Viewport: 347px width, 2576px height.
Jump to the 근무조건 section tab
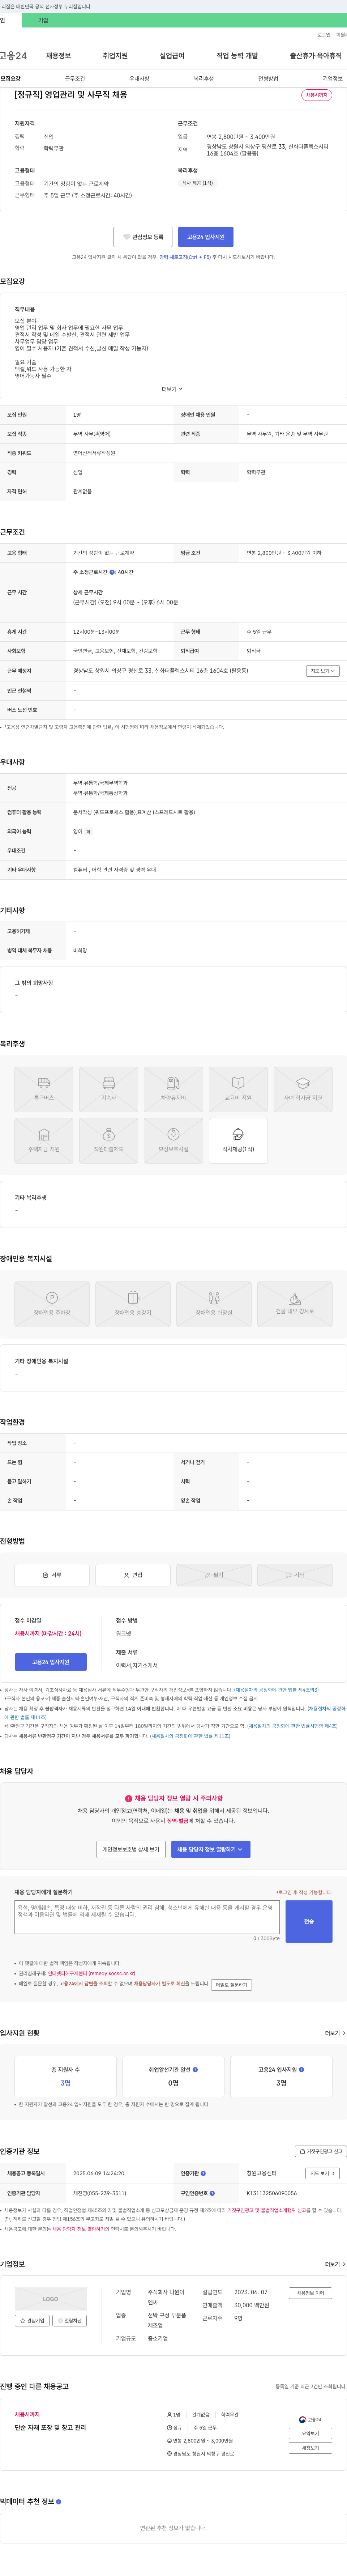point(75,78)
